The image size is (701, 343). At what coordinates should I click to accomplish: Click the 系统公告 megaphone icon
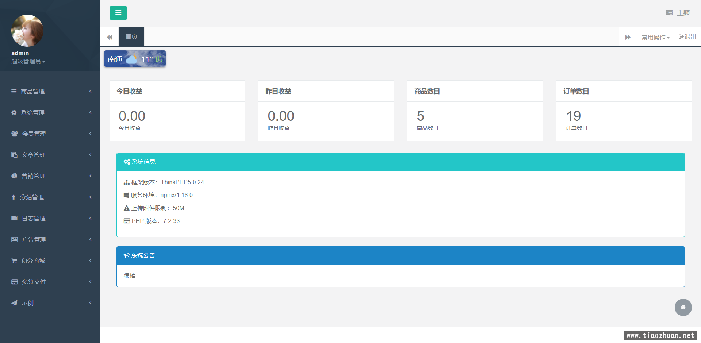[x=127, y=255]
